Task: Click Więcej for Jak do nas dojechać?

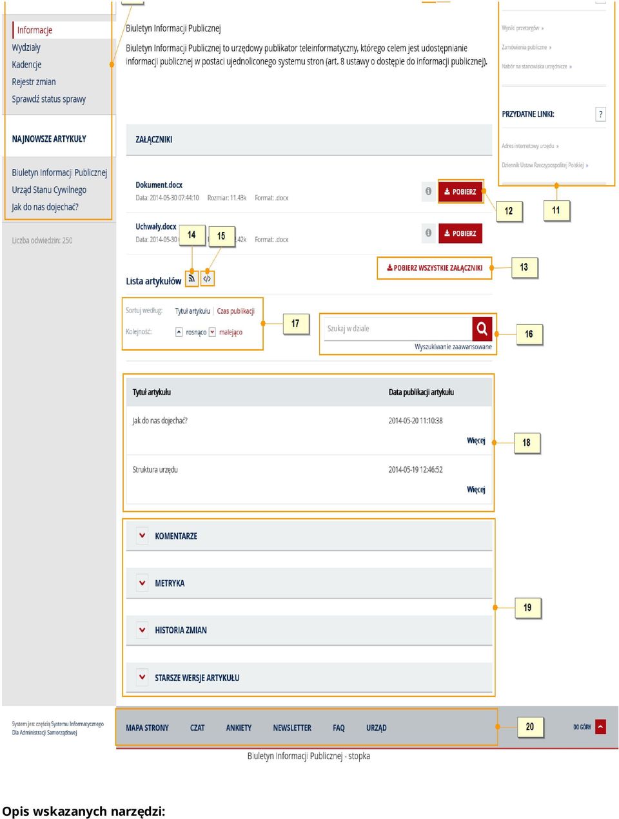Action: (476, 441)
